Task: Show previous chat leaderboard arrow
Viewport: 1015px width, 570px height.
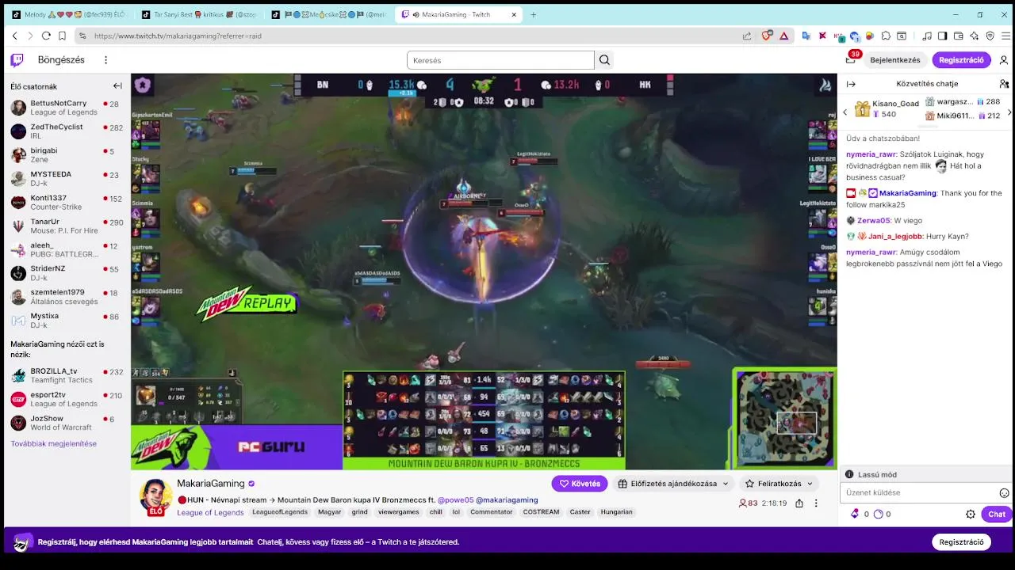Action: point(845,112)
